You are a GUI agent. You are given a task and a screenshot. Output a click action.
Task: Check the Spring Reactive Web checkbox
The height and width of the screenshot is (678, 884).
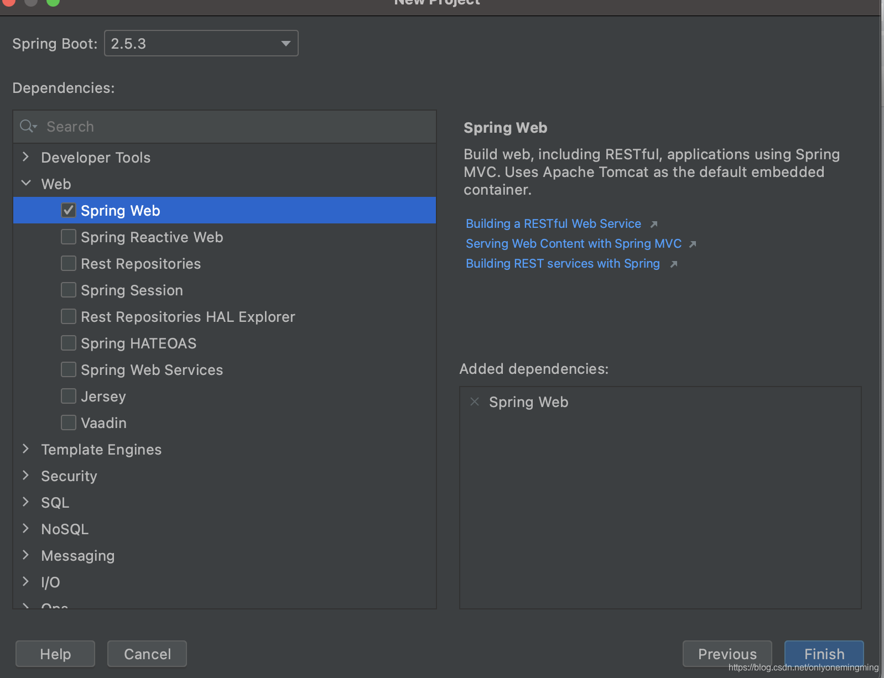coord(69,237)
